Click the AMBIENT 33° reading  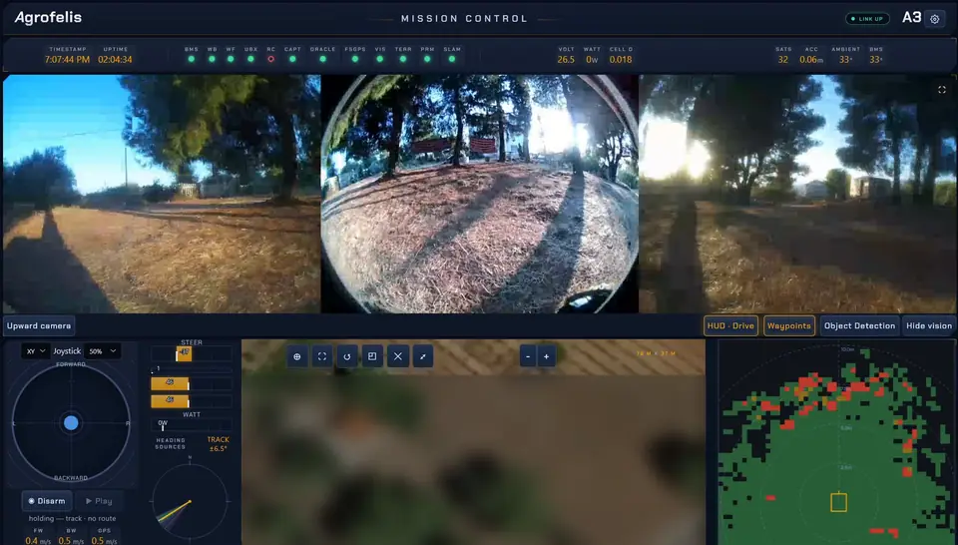[845, 60]
